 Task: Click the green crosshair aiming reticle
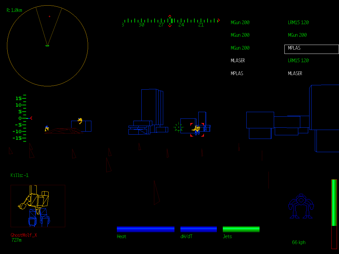coord(178,127)
